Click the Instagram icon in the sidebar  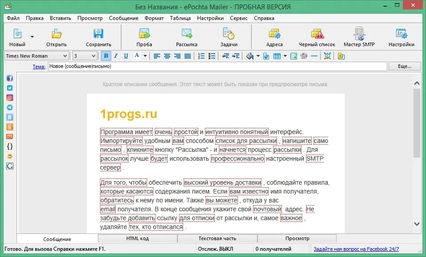click(x=10, y=98)
